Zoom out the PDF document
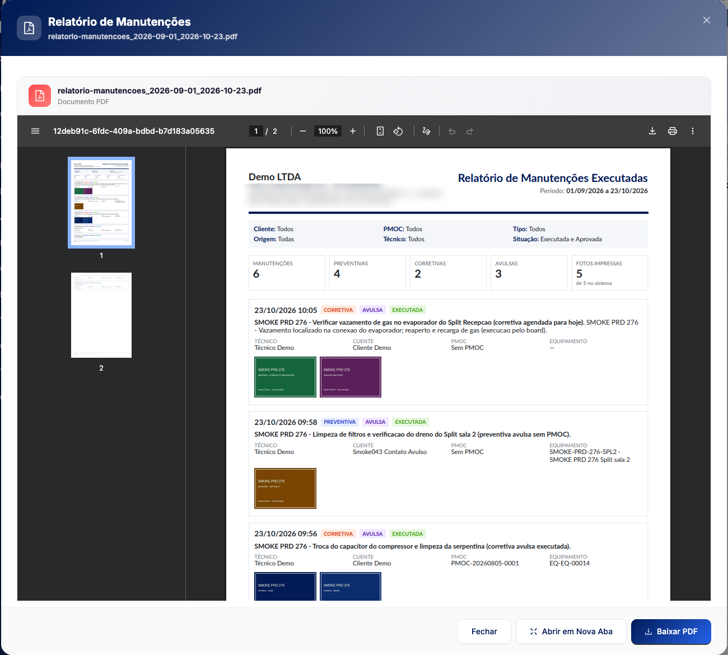 click(x=303, y=131)
